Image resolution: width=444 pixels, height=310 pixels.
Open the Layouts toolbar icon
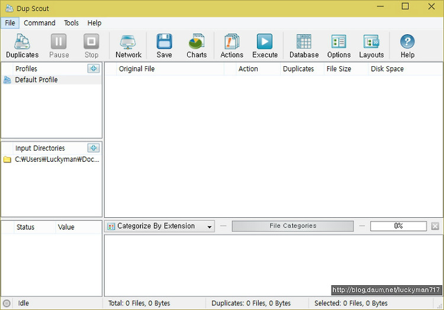[x=371, y=45]
